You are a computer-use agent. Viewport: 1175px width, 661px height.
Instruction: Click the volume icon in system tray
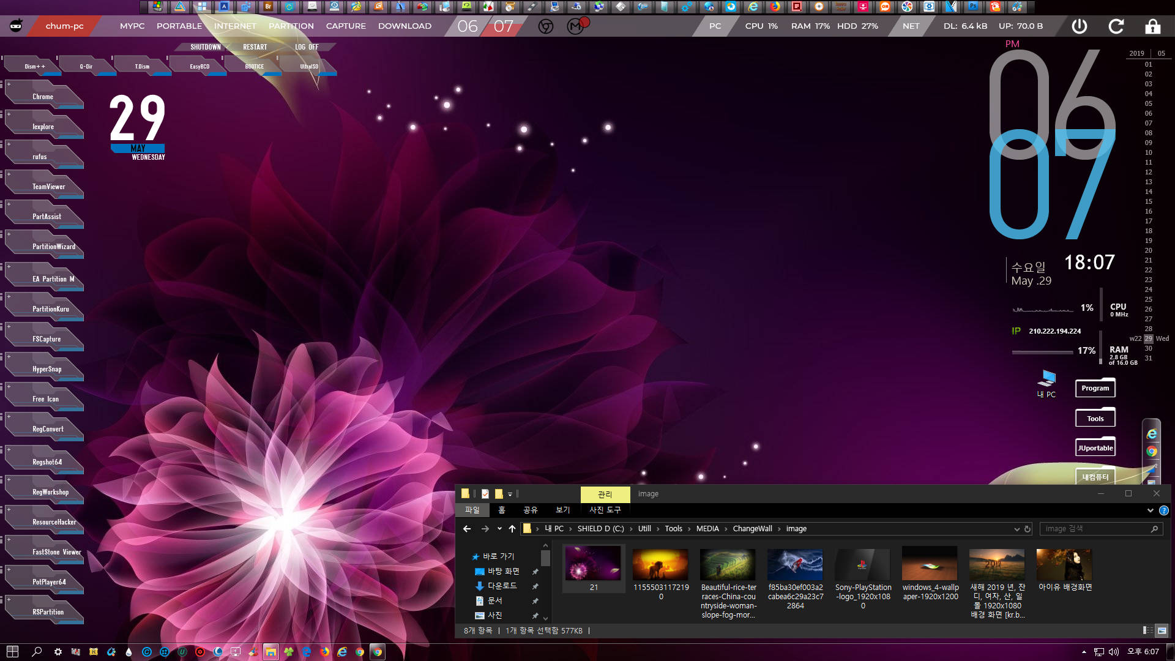pos(1114,652)
